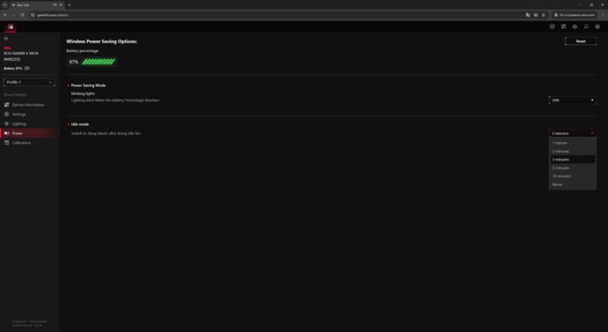Expand the Profile 1 dropdown
Image resolution: width=608 pixels, height=332 pixels.
(29, 82)
